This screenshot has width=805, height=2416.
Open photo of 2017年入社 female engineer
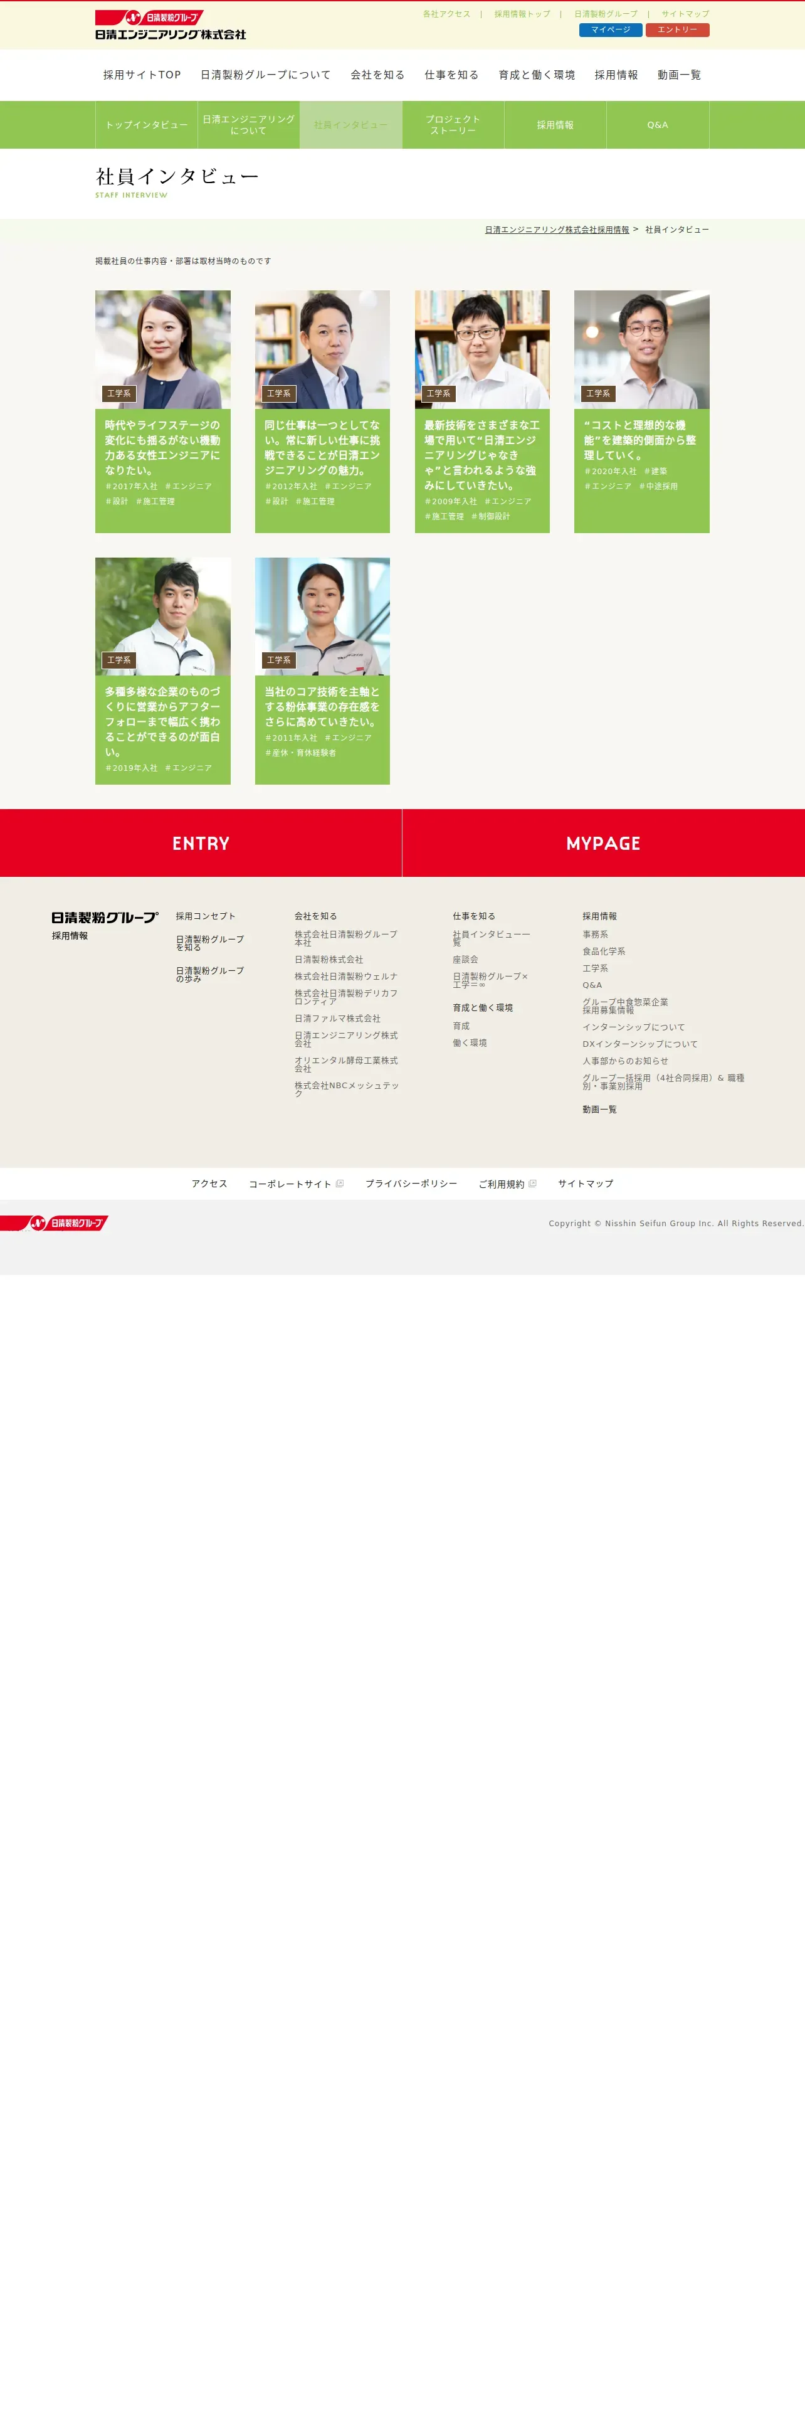click(163, 349)
